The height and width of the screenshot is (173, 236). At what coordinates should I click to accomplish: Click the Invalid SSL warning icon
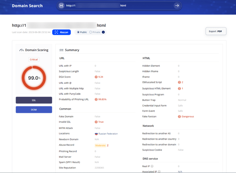[x=96, y=122]
